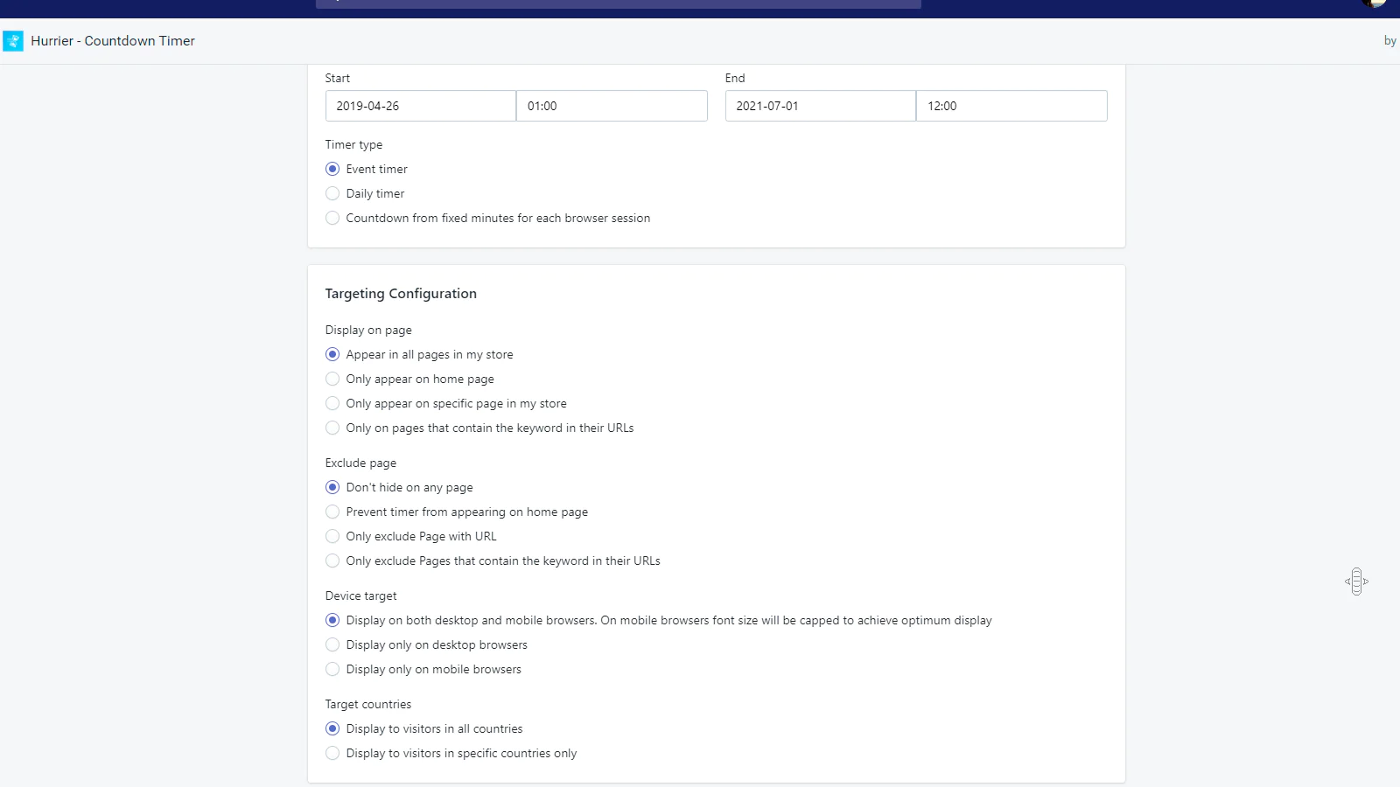This screenshot has height=787, width=1400.
Task: Enable display only on pages containing URL keyword
Action: pos(332,428)
